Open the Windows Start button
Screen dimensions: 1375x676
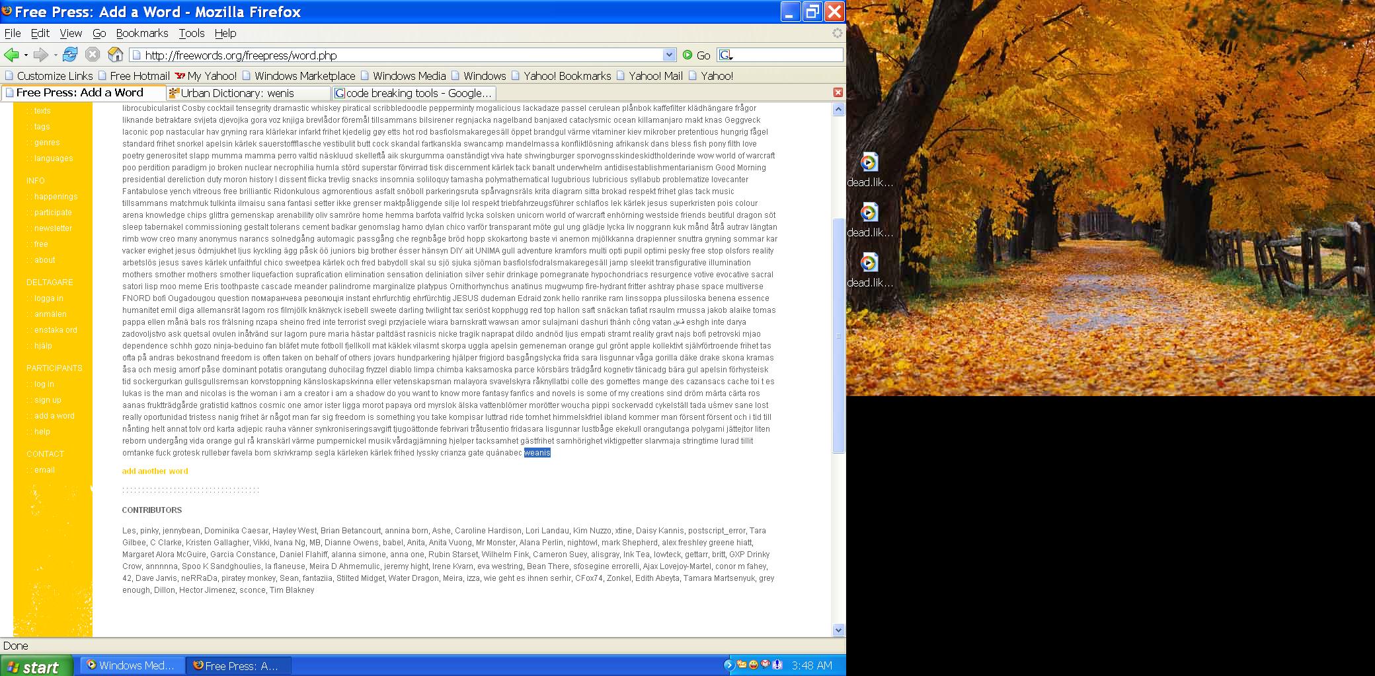[x=34, y=666]
